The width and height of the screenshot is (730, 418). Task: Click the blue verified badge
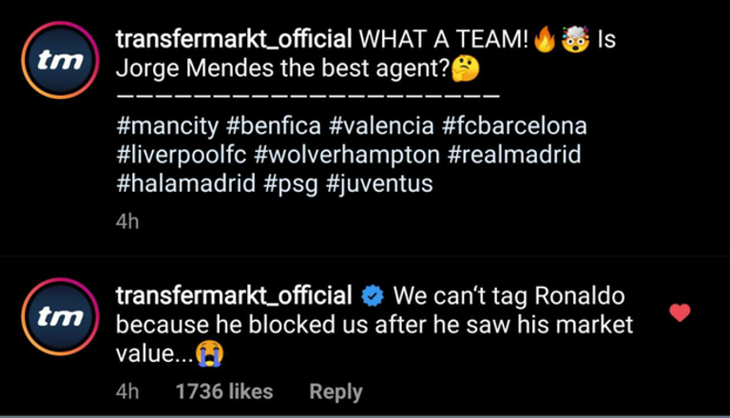(x=373, y=295)
